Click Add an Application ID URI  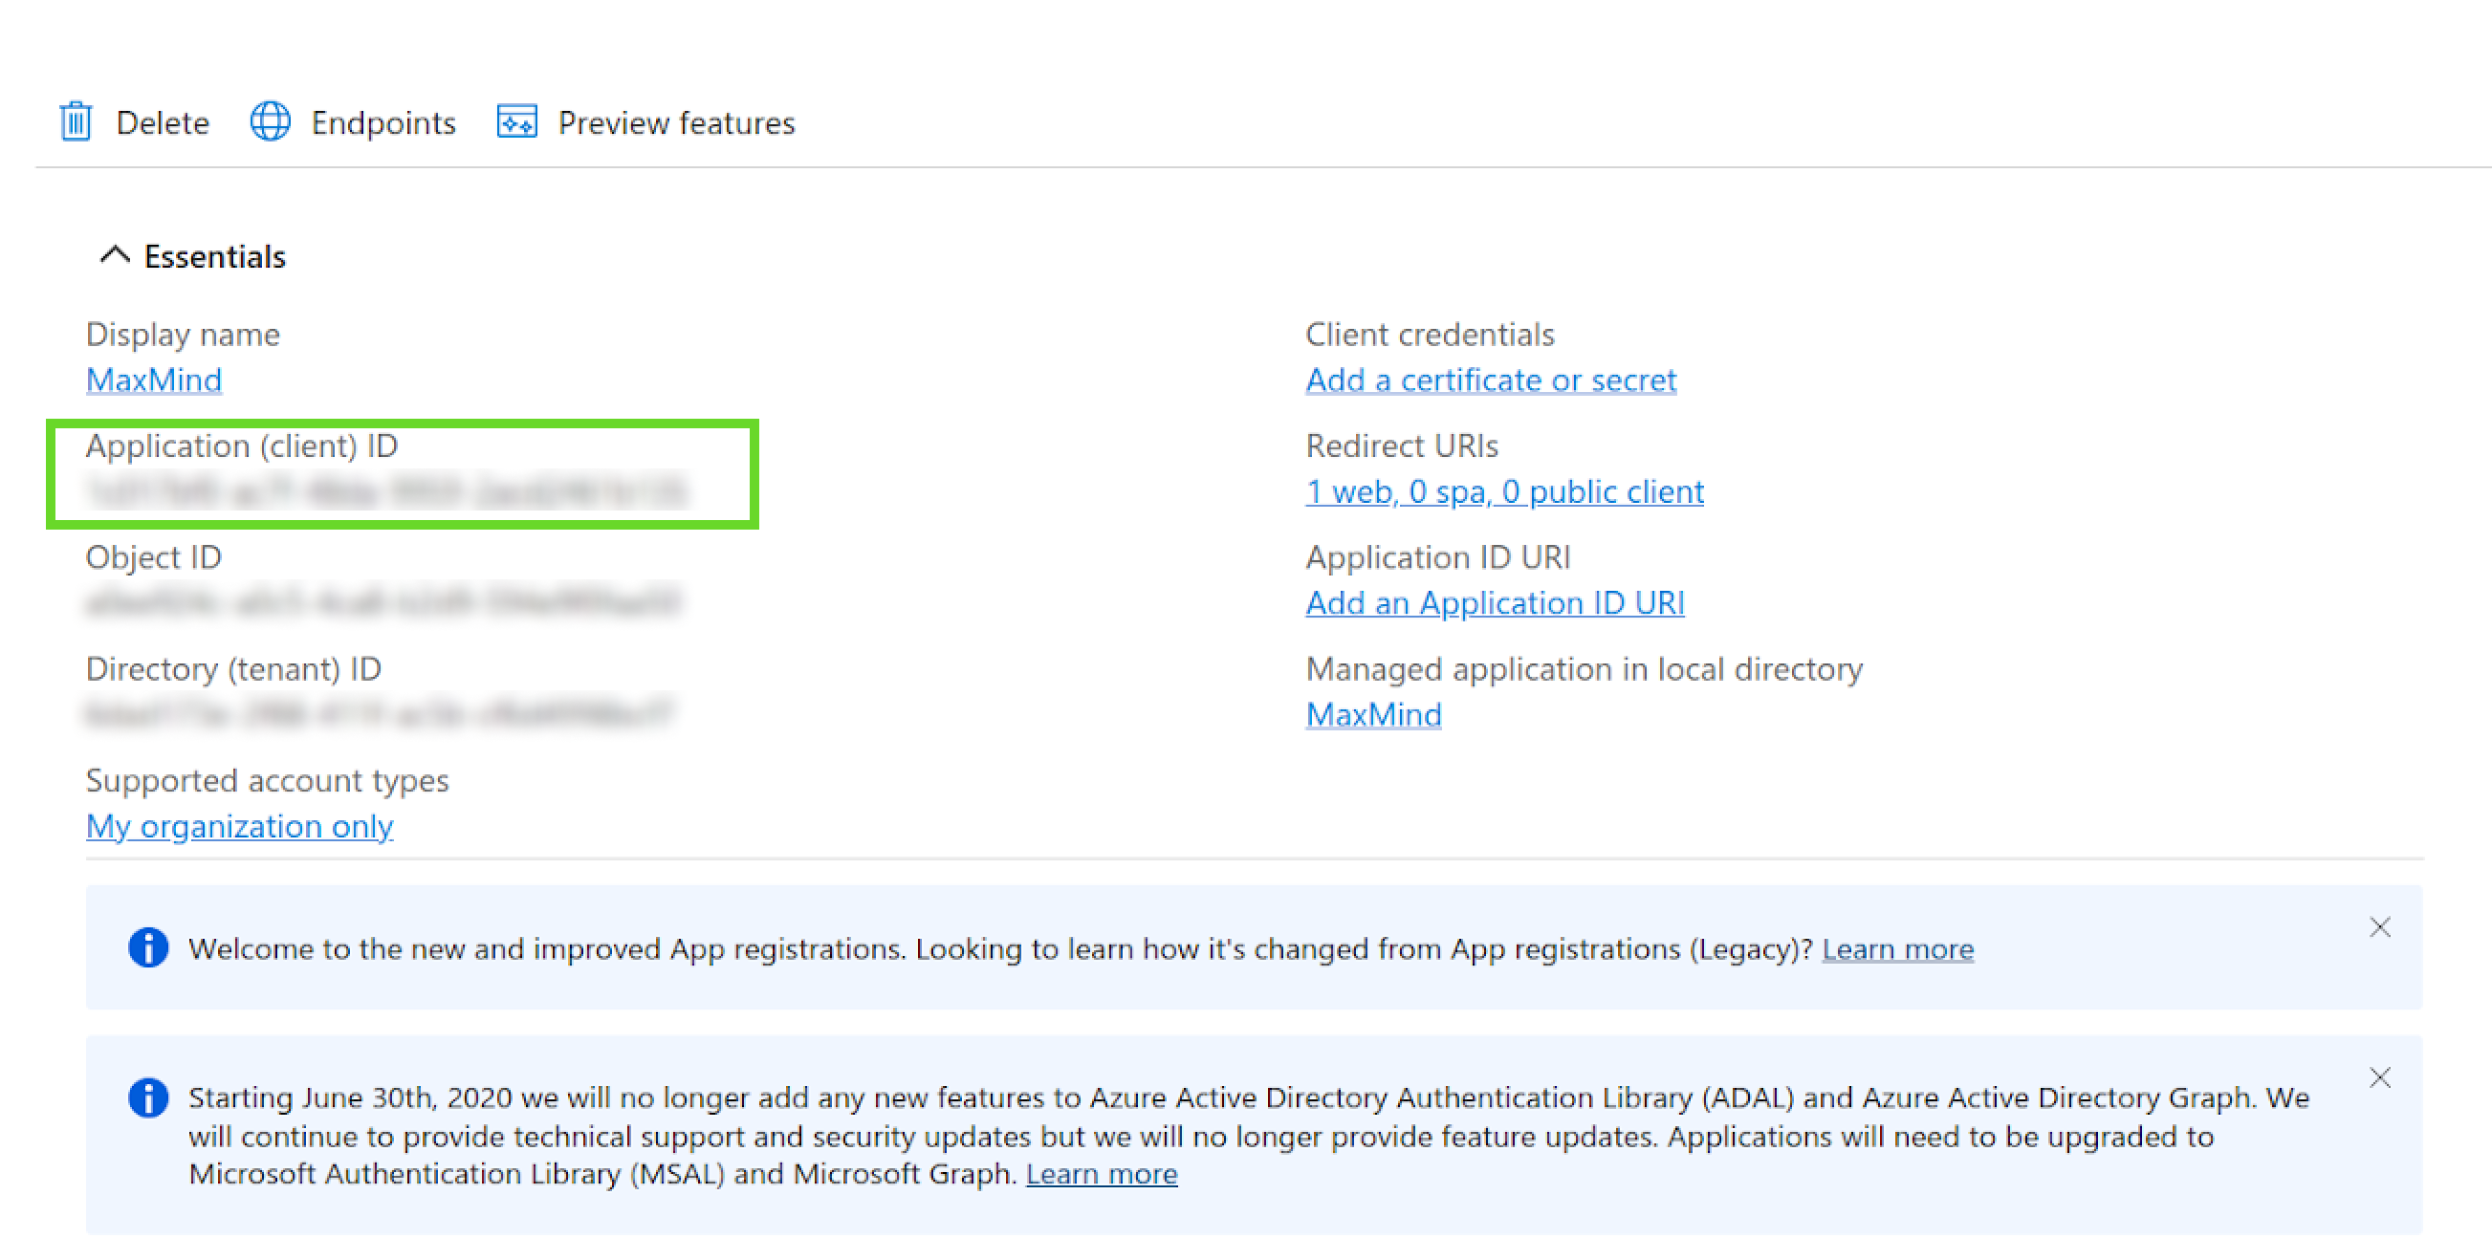pos(1495,602)
